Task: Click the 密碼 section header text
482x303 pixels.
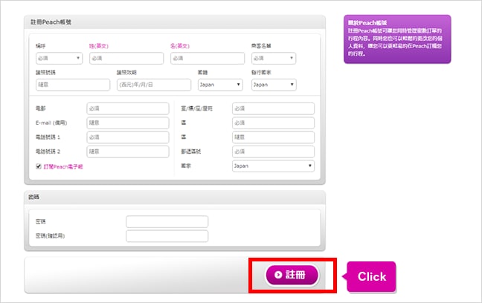Action: click(x=33, y=197)
